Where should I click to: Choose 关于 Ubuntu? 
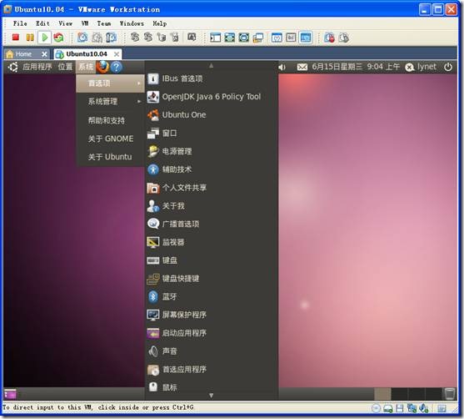click(110, 157)
